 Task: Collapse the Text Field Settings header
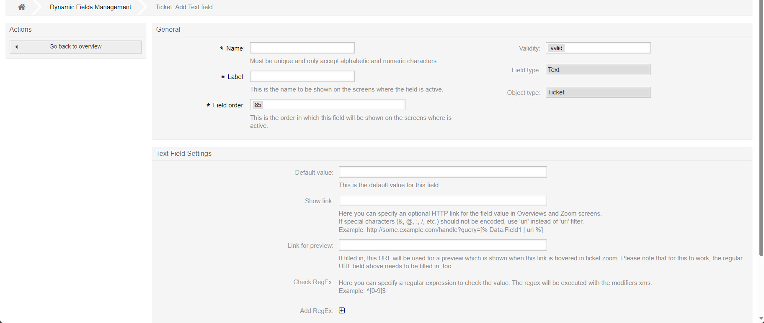point(184,154)
